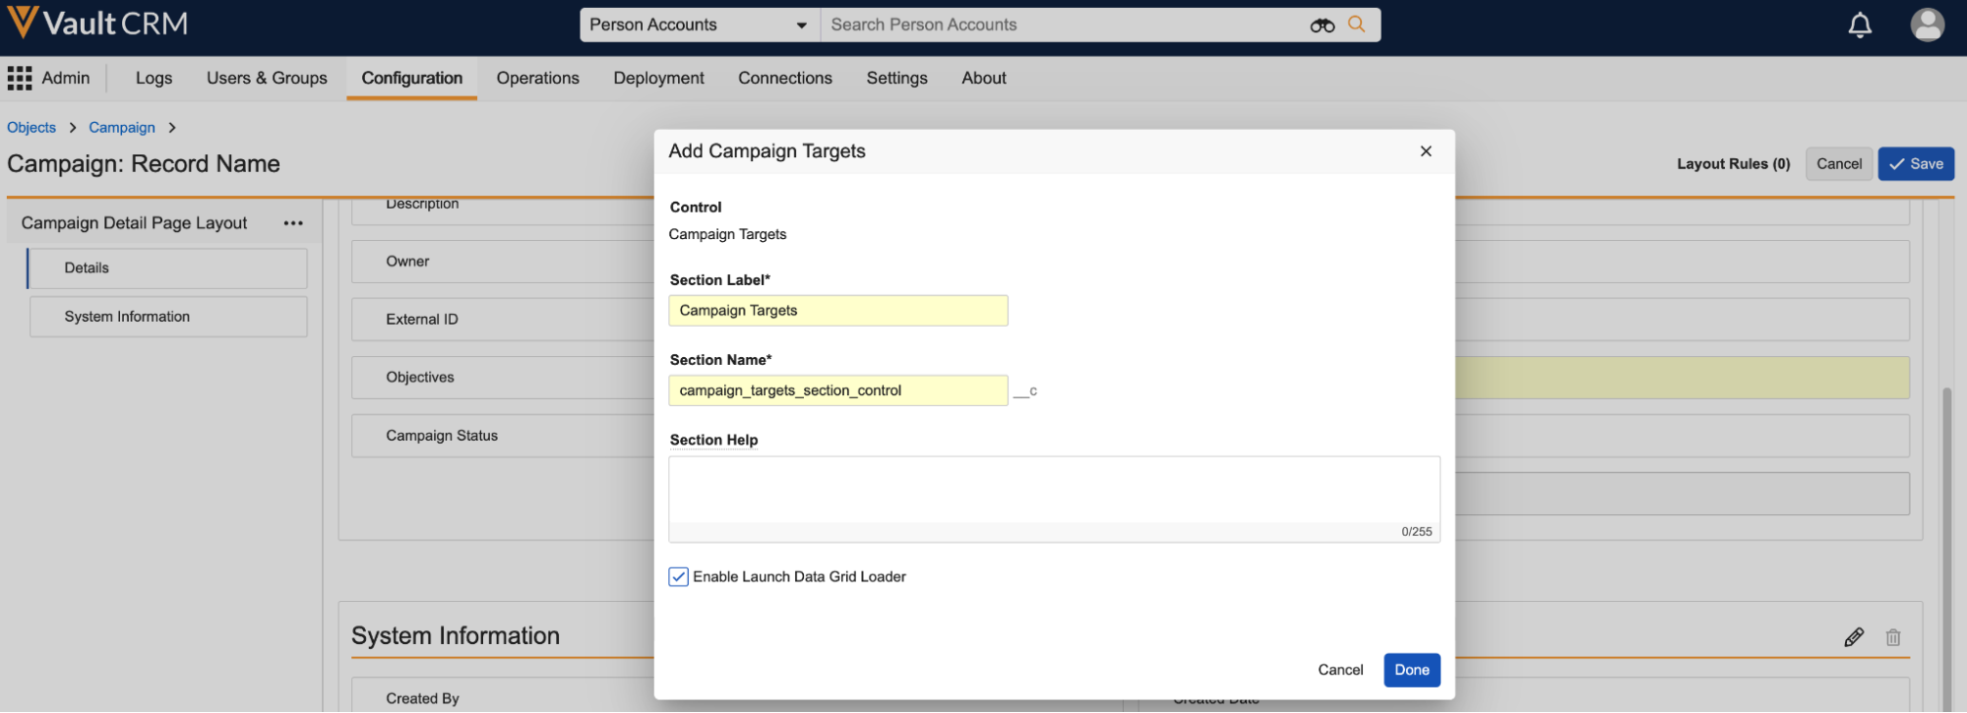Close the Add Campaign Targets dialog
Image resolution: width=1967 pixels, height=713 pixels.
coord(1426,151)
